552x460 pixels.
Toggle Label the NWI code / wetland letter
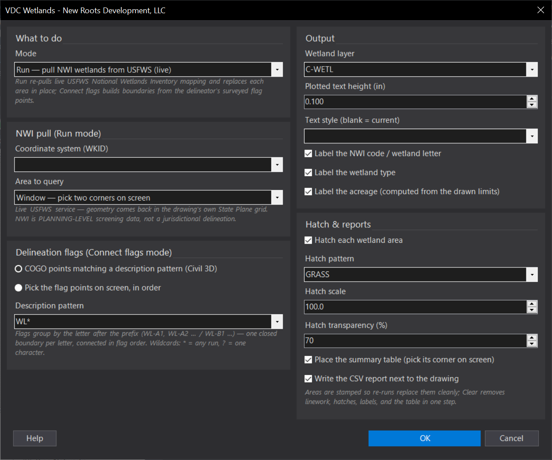pos(373,153)
